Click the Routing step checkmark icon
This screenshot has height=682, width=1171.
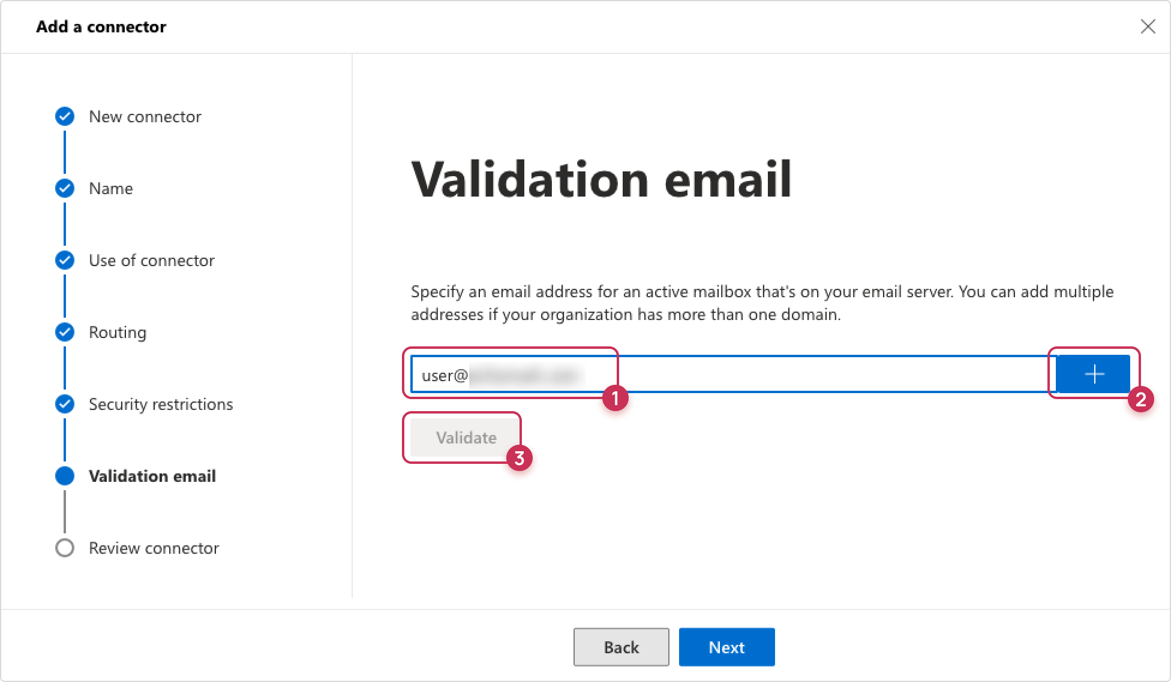[x=65, y=332]
